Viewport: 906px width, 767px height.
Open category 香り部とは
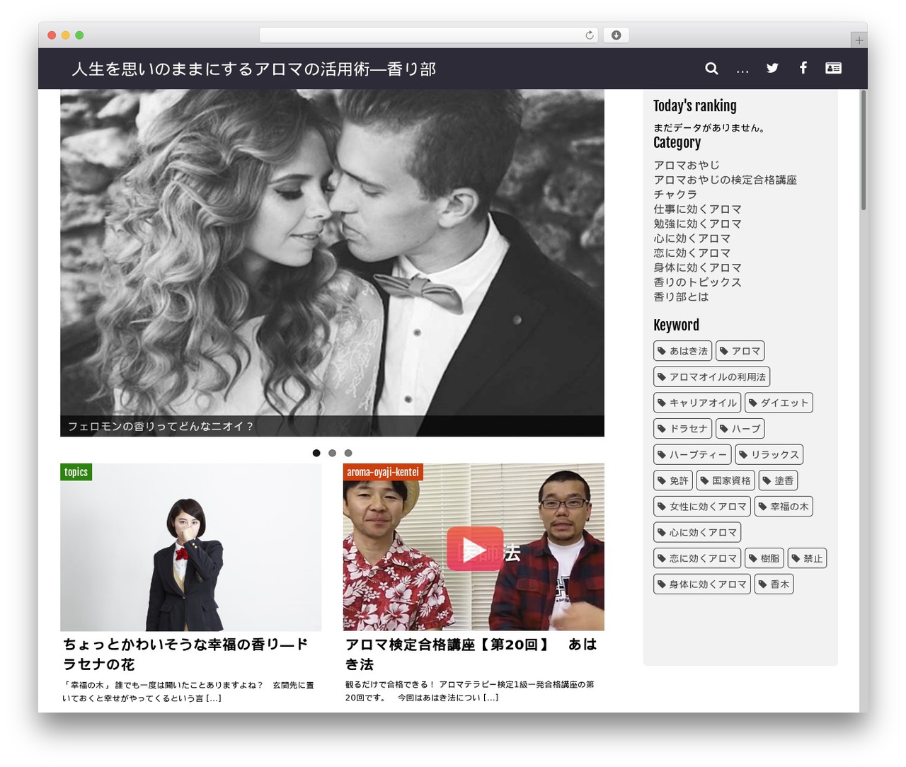pos(681,296)
